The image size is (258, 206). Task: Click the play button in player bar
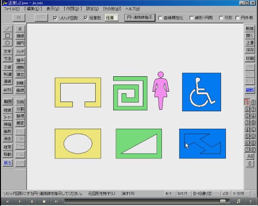[x=19, y=202]
